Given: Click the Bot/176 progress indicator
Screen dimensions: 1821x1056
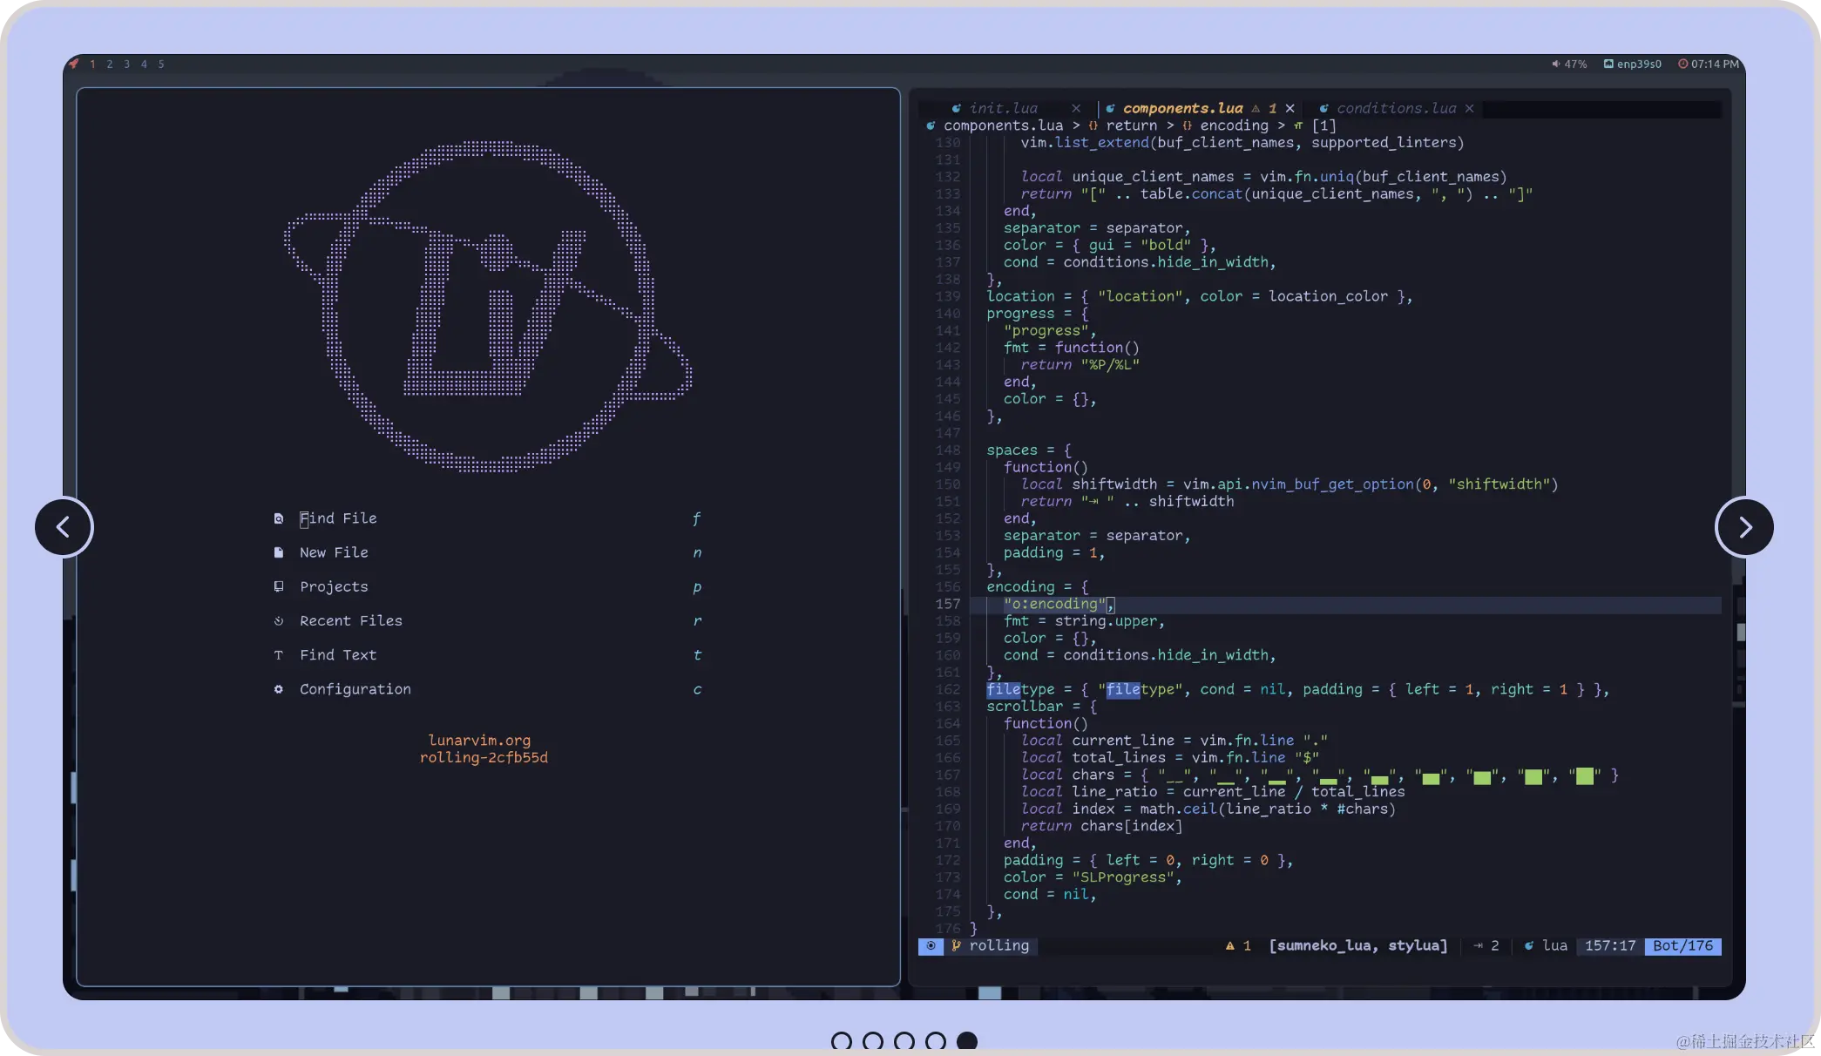Looking at the screenshot, I should 1682,946.
